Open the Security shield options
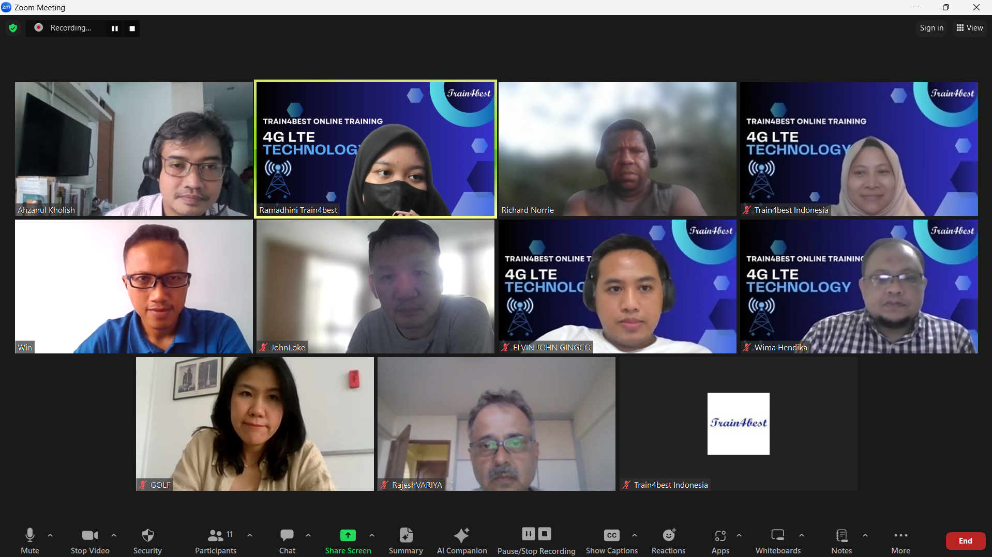The height and width of the screenshot is (557, 992). coord(147,540)
